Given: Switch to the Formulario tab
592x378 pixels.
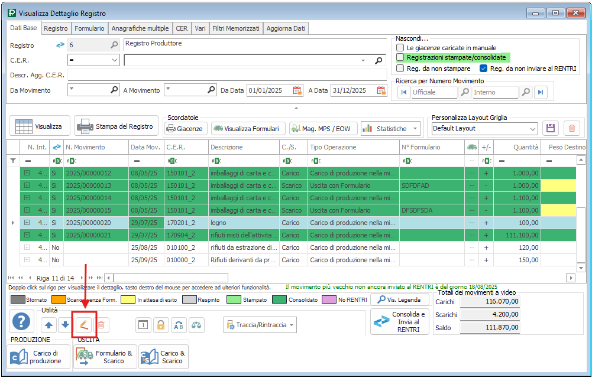Looking at the screenshot, I should click(89, 28).
